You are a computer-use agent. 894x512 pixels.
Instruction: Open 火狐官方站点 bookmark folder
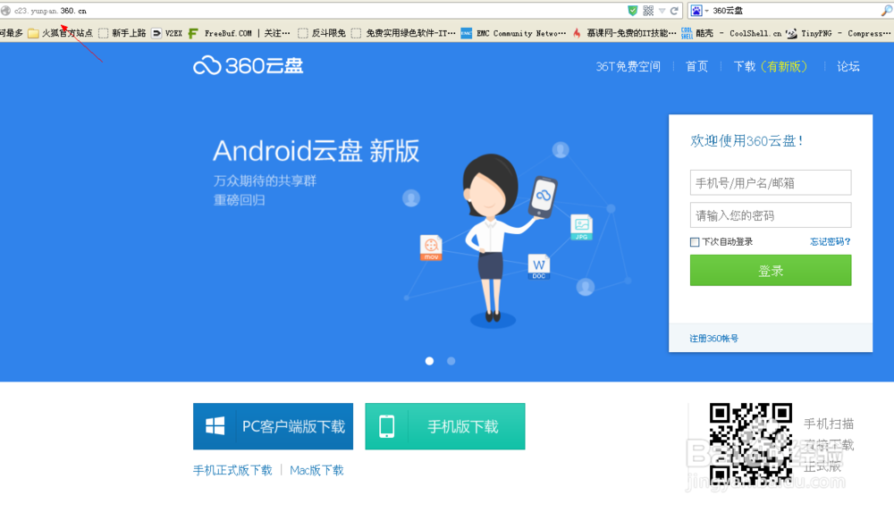click(x=61, y=33)
